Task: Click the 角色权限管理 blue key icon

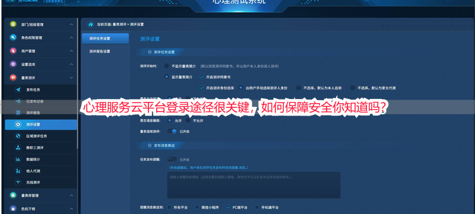Action: pos(12,37)
